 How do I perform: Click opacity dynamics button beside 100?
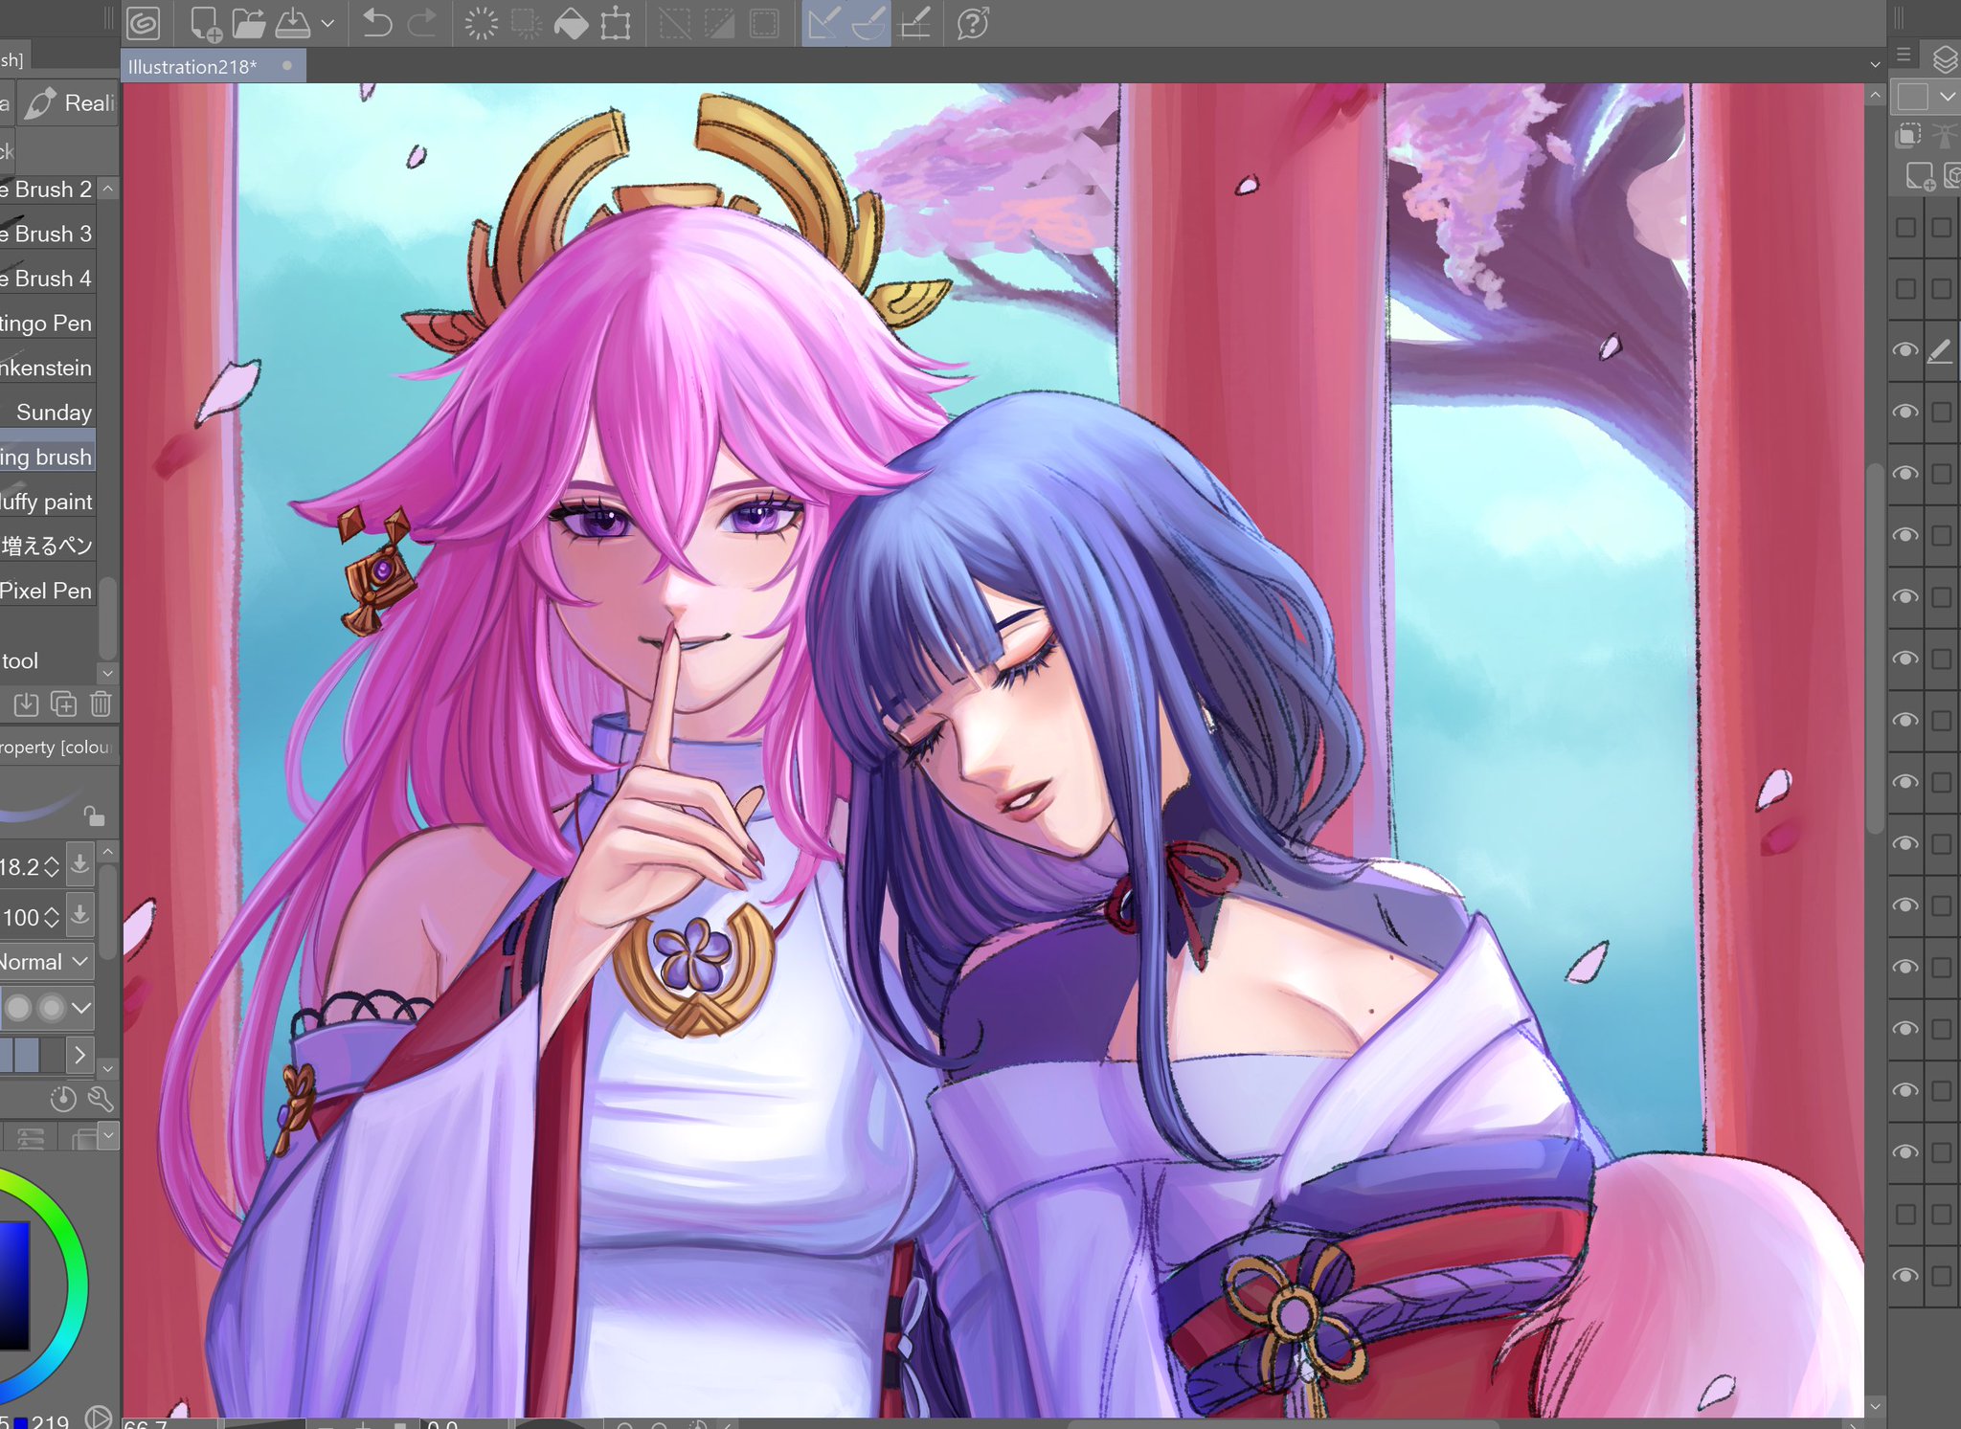tap(80, 916)
